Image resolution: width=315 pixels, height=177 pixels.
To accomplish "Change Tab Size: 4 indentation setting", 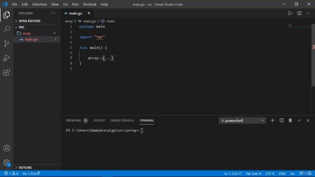I will point(253,174).
